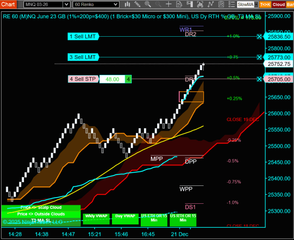294x240 pixels.
Task: Click the Price <> Scalp Cloud button
Action: 41,208
